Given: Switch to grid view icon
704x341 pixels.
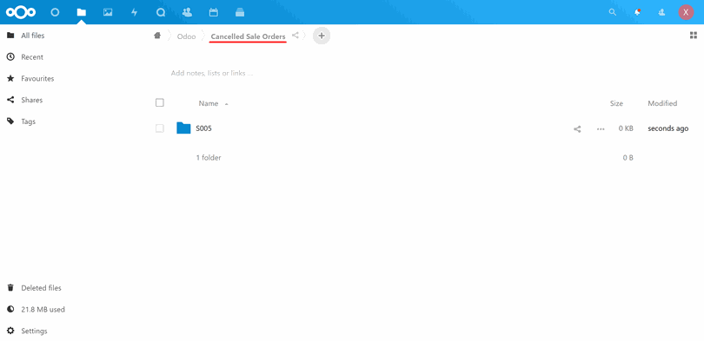Looking at the screenshot, I should point(694,36).
